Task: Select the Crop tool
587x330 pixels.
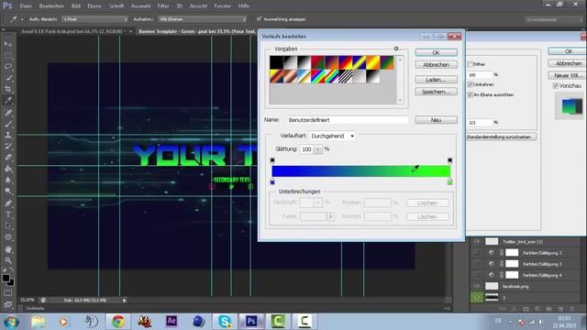Action: (8, 89)
